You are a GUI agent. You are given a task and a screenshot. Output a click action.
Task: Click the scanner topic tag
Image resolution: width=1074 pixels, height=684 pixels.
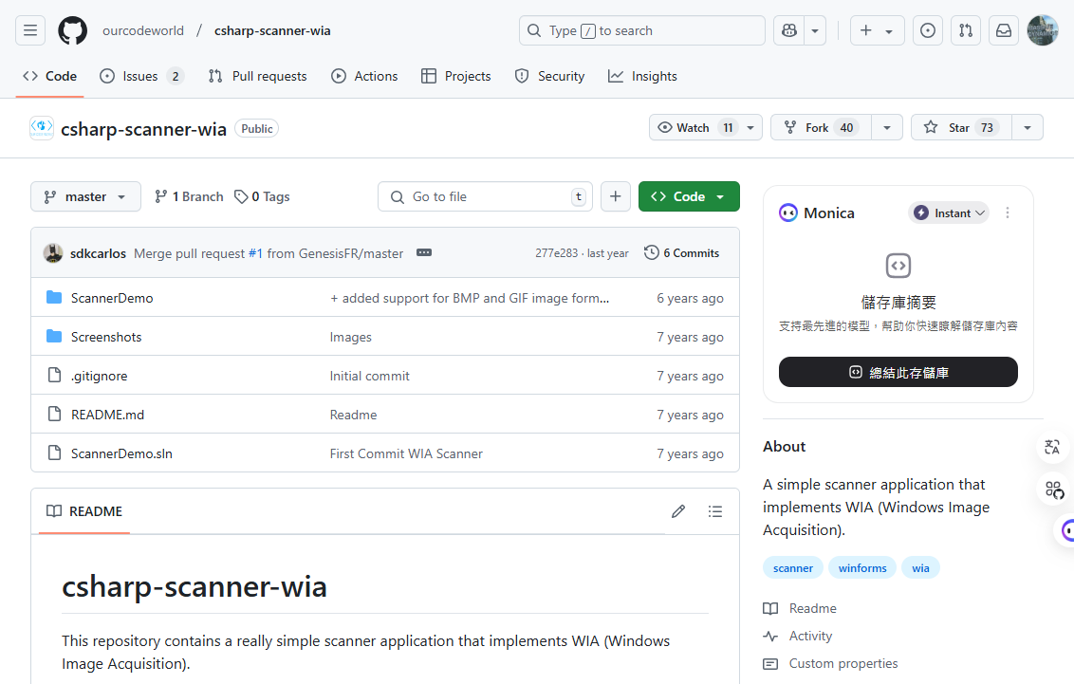click(793, 567)
